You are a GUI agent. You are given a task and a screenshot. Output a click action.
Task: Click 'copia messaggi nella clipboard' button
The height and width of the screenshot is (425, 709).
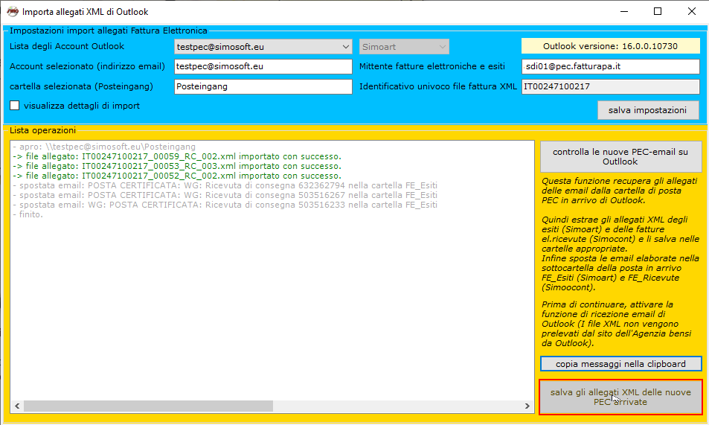click(x=620, y=364)
